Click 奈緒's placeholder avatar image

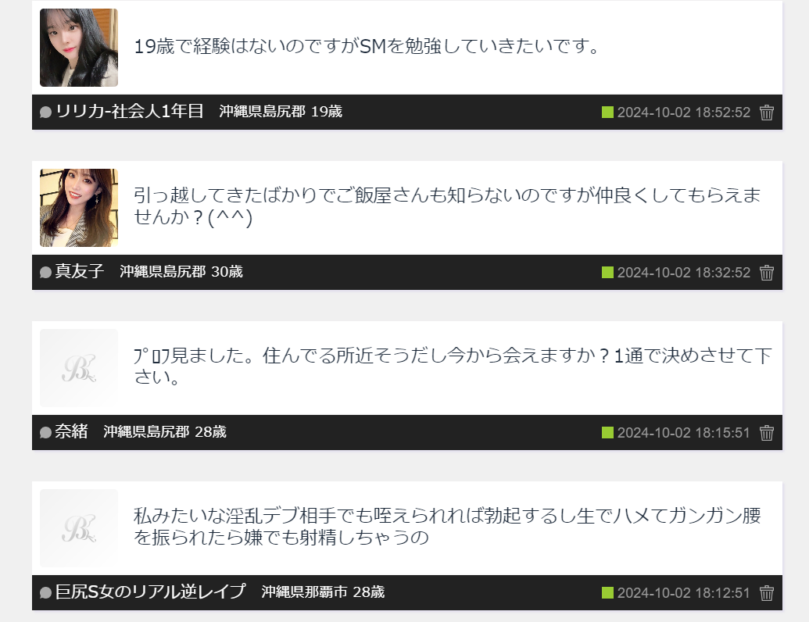click(79, 368)
